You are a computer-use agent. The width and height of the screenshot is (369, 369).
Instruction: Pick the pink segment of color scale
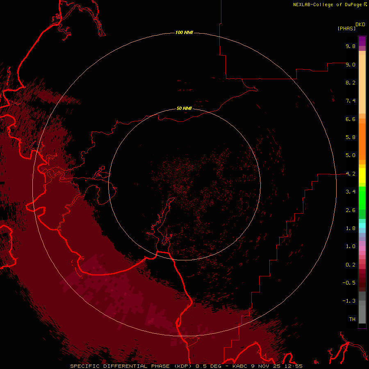[362, 248]
